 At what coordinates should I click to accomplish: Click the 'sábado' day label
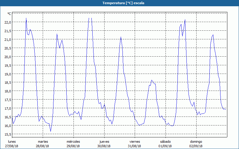[x=166, y=142]
